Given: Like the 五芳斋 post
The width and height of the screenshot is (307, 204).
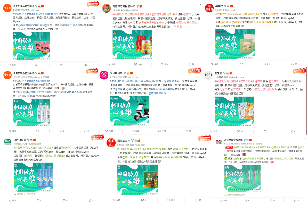Looking at the screenshot, I should tap(293, 131).
